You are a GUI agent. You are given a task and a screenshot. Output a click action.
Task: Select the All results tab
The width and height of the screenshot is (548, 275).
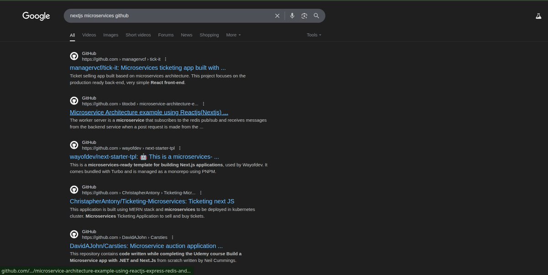[x=72, y=35]
